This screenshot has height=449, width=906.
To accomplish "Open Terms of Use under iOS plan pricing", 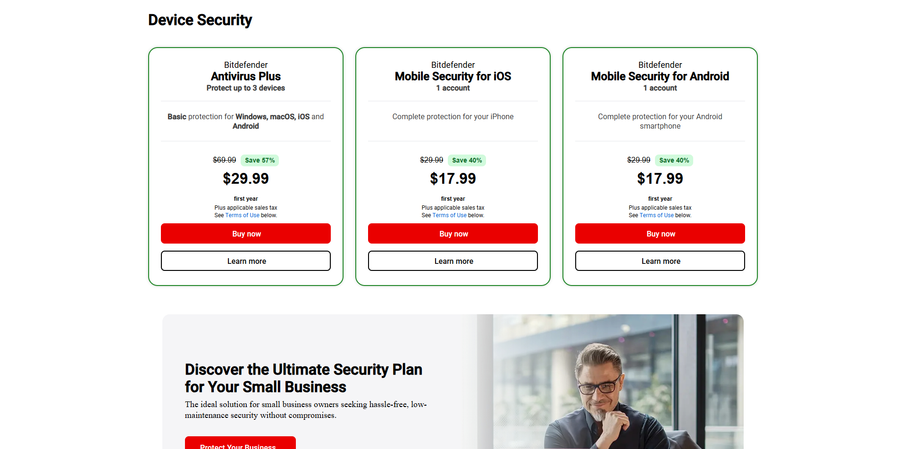I will (449, 215).
